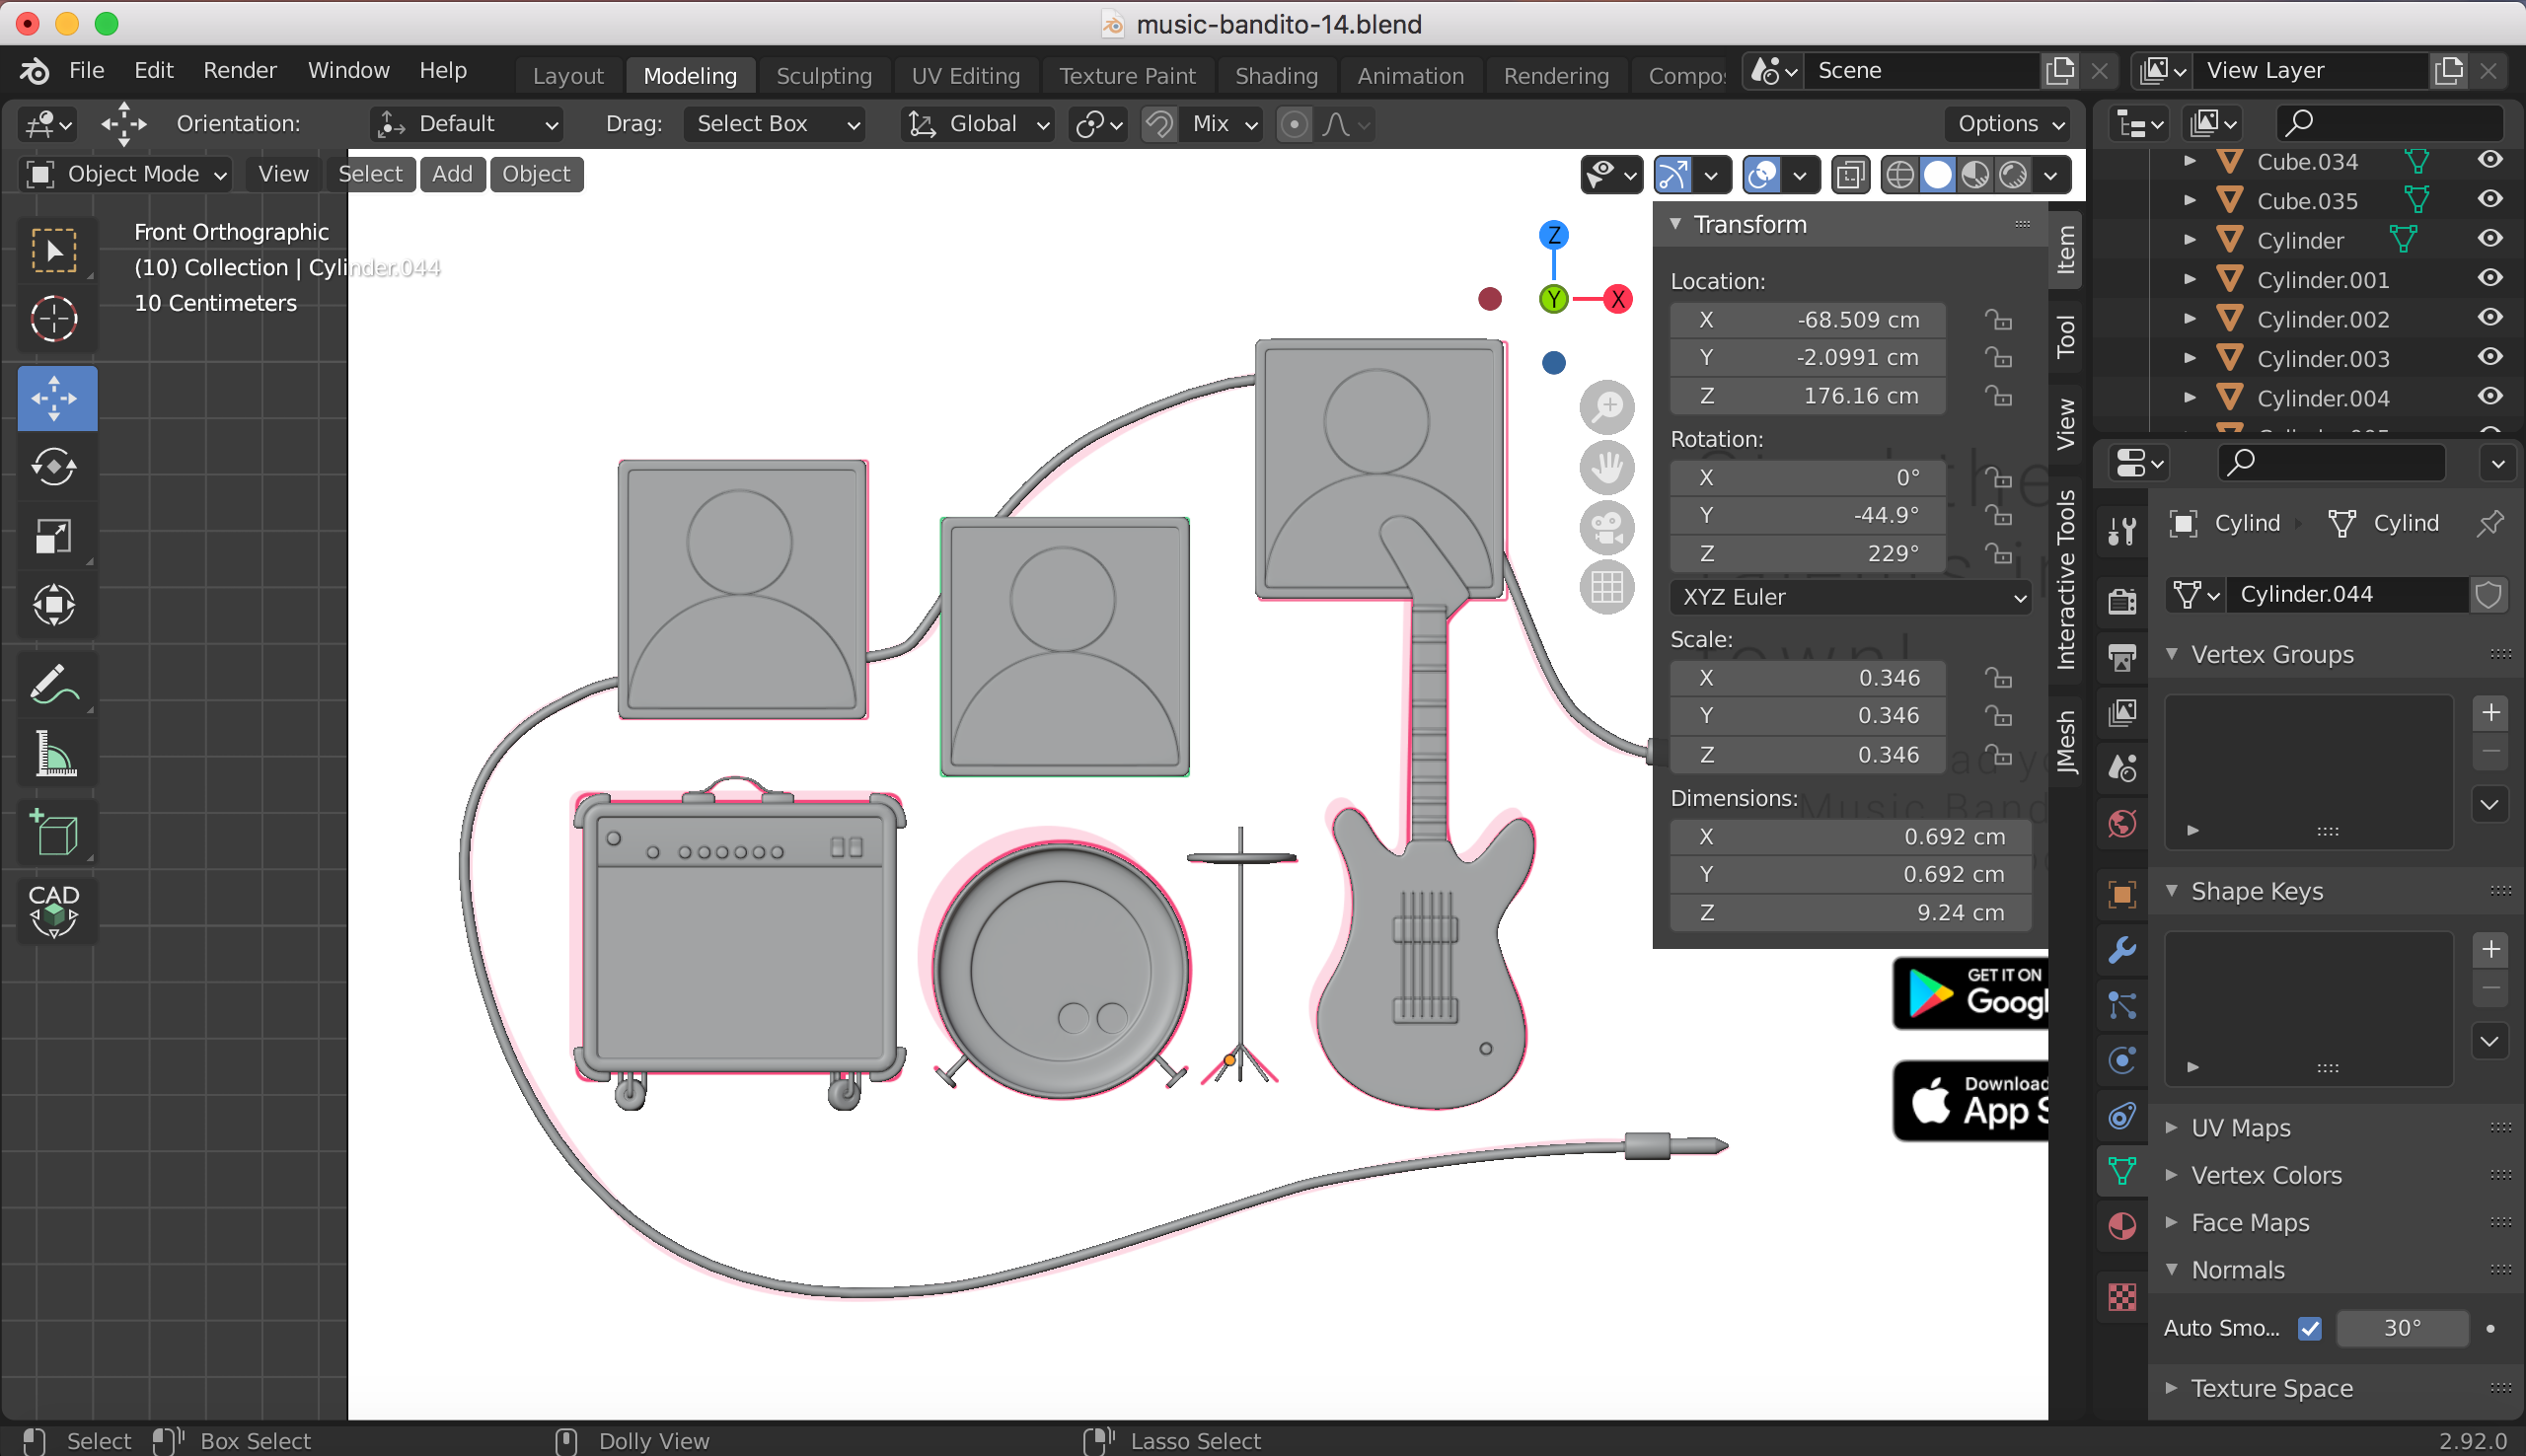Click the Location X value field
2526x1456 pixels.
1807,320
